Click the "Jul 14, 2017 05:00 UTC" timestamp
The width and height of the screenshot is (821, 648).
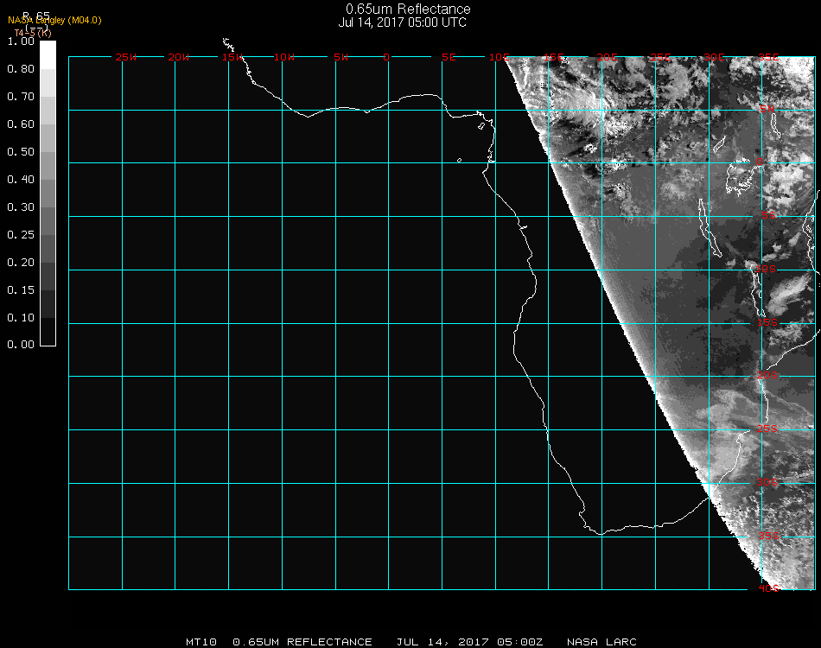tap(402, 22)
